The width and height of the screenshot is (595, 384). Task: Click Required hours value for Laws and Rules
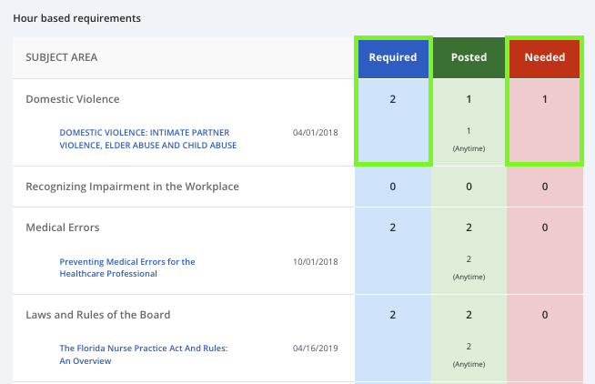tap(392, 315)
